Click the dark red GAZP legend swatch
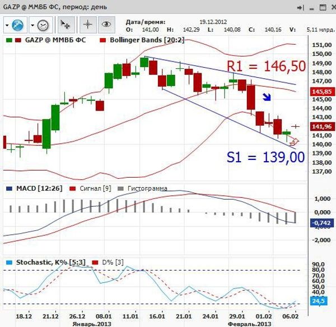Image resolution: width=336 pixels, height=327 pixels. click(x=18, y=40)
